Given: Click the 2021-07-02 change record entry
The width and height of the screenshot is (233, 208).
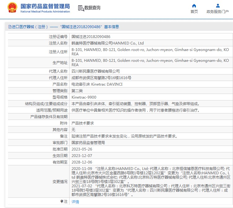Looking at the screenshot, I should point(151,190).
